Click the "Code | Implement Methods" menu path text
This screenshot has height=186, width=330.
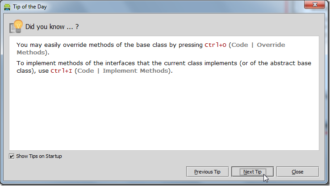click(x=123, y=71)
